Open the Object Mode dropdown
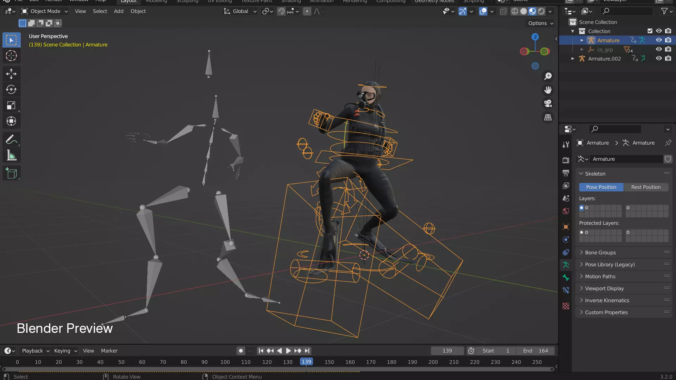 point(45,11)
